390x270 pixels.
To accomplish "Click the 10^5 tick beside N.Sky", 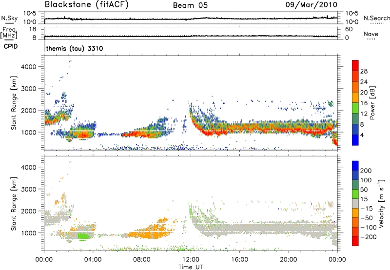I will (30, 13).
